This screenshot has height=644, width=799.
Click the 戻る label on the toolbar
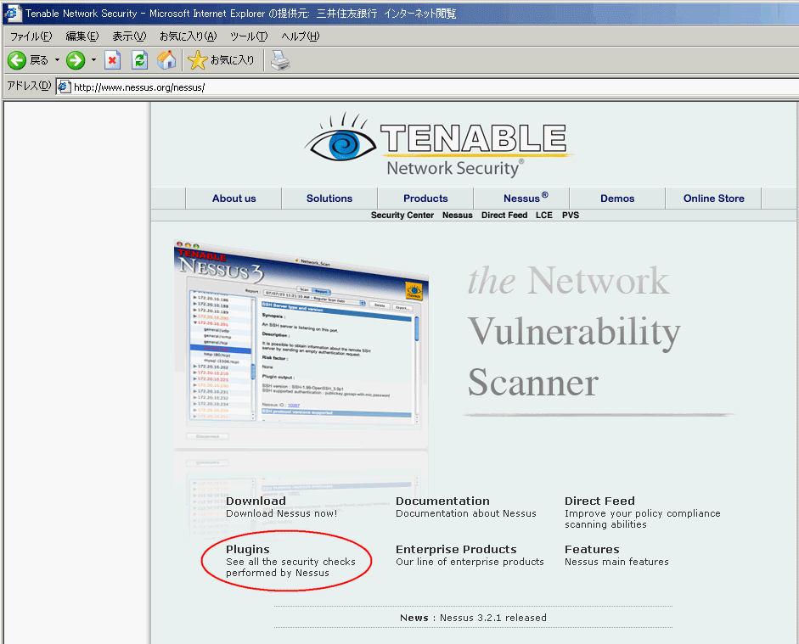pos(39,60)
